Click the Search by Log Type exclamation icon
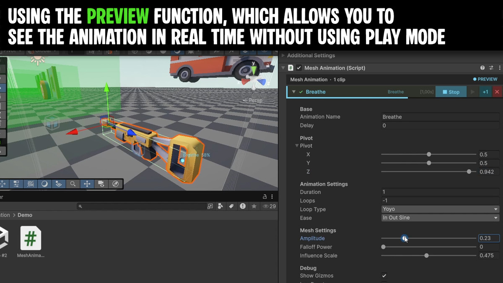This screenshot has height=283, width=503. 243,206
